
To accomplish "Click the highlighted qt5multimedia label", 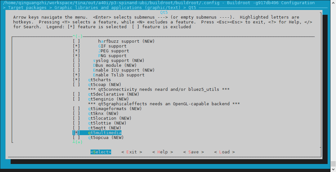I will pos(105,133).
